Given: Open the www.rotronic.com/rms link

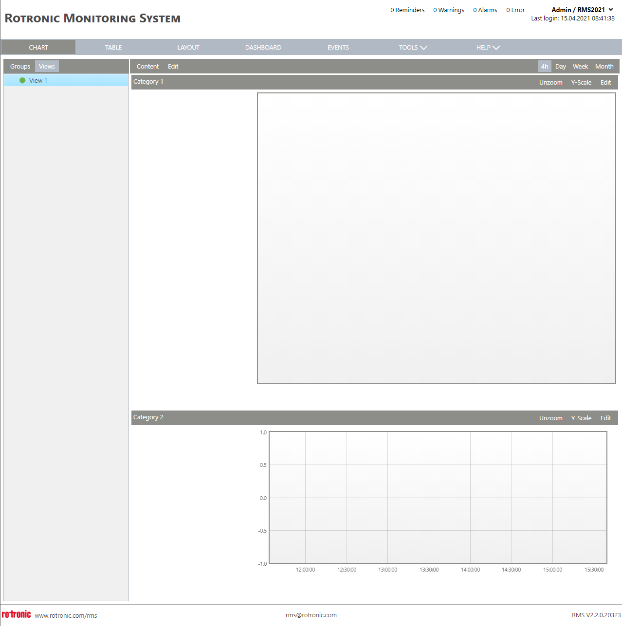Looking at the screenshot, I should tap(66, 615).
